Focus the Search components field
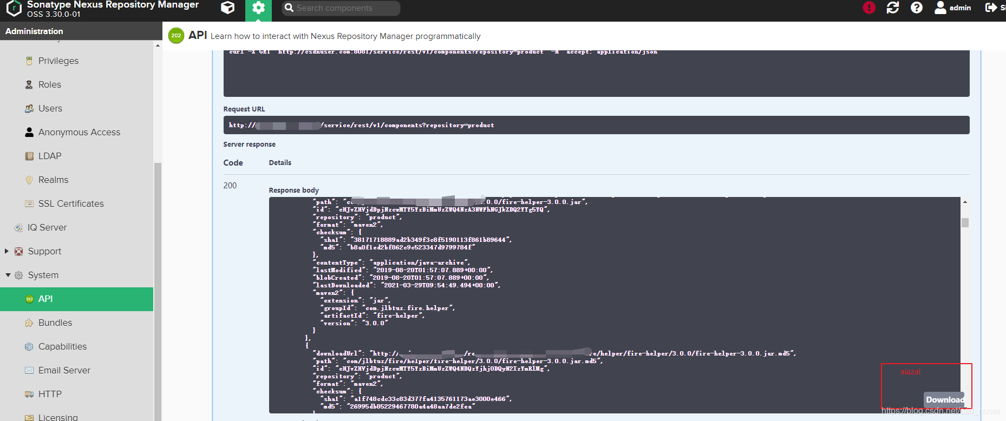1006x421 pixels. coord(341,8)
